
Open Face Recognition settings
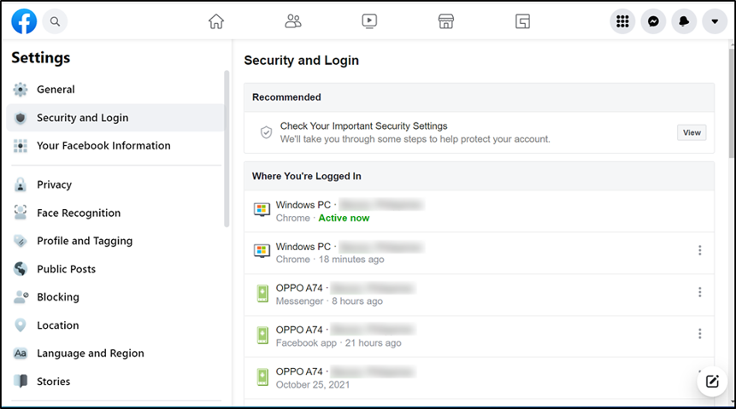coord(115,213)
